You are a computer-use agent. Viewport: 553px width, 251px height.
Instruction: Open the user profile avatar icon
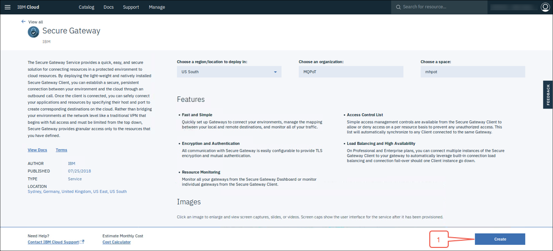[x=545, y=7]
